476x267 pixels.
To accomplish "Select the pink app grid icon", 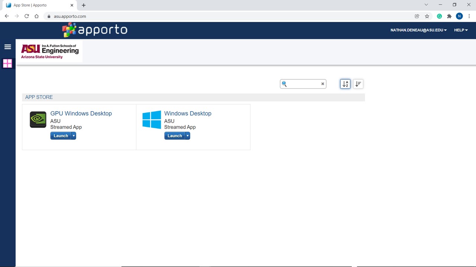I will coord(7,63).
